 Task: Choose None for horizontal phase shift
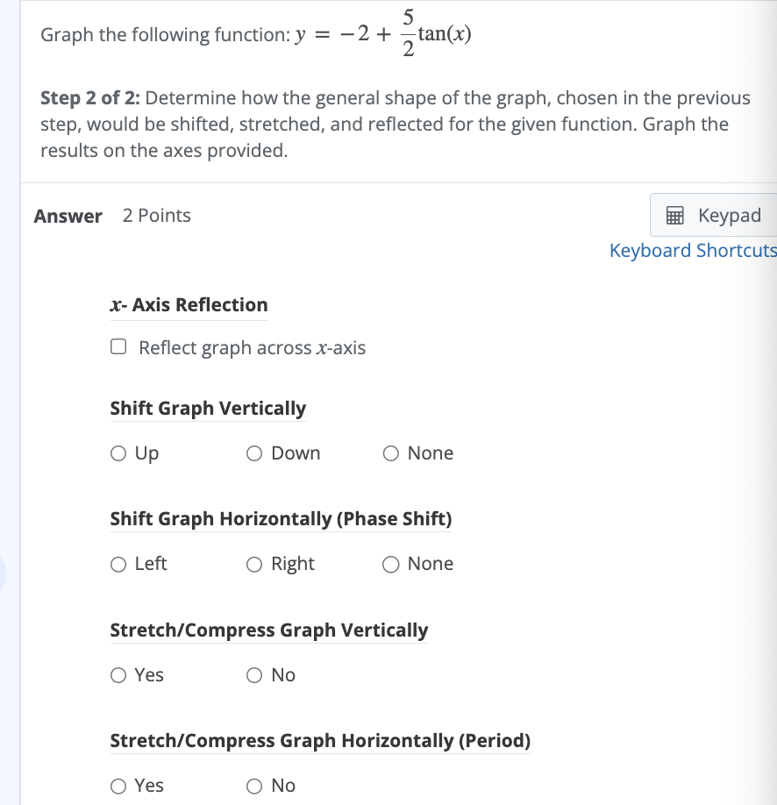(391, 564)
